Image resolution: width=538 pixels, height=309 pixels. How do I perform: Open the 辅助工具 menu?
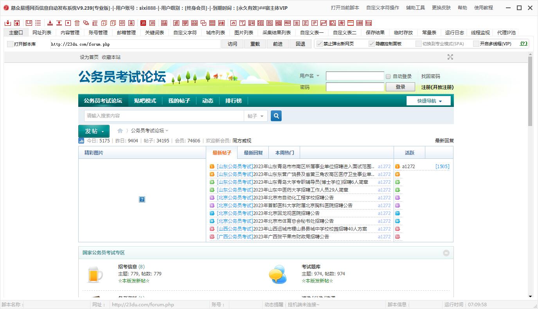pyautogui.click(x=416, y=8)
